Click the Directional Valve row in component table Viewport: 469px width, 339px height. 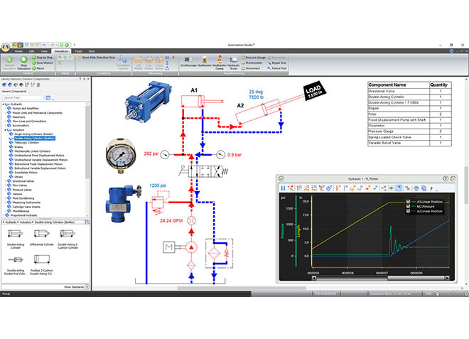pos(409,91)
